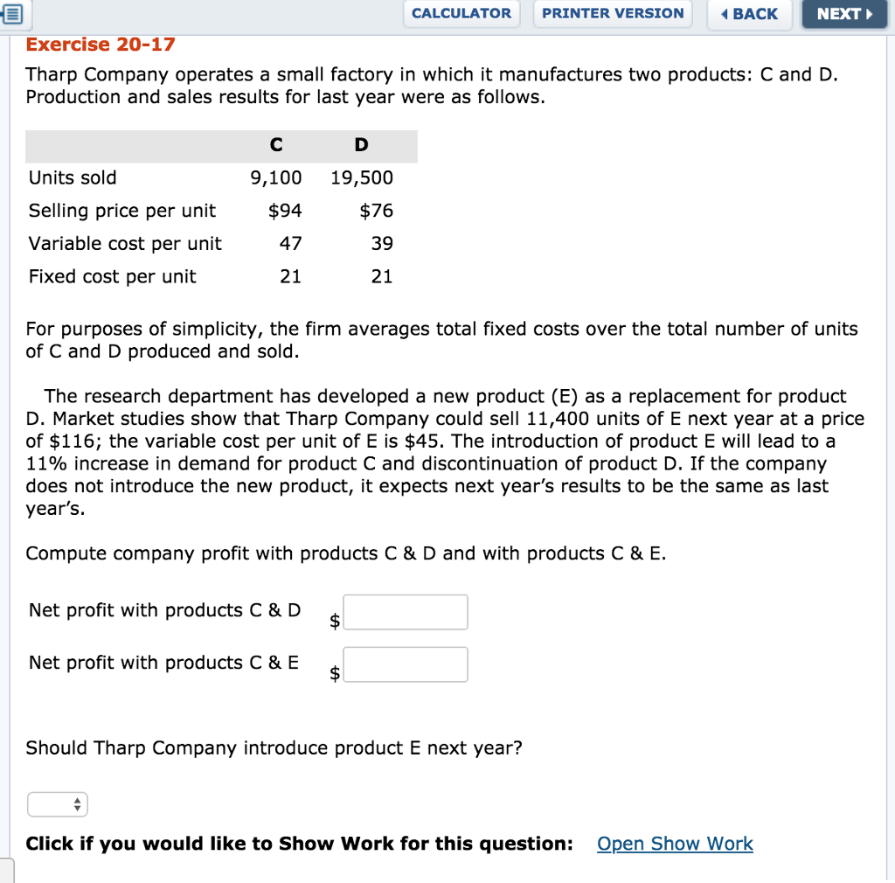Click the net profit C & D input field
Screen dimensions: 895x883
coord(405,612)
